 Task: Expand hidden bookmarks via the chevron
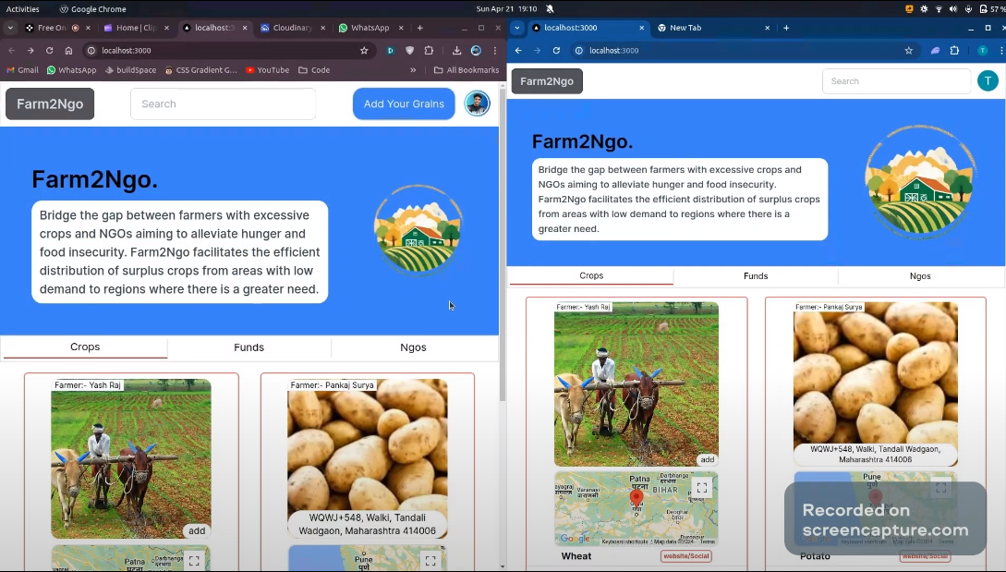413,69
